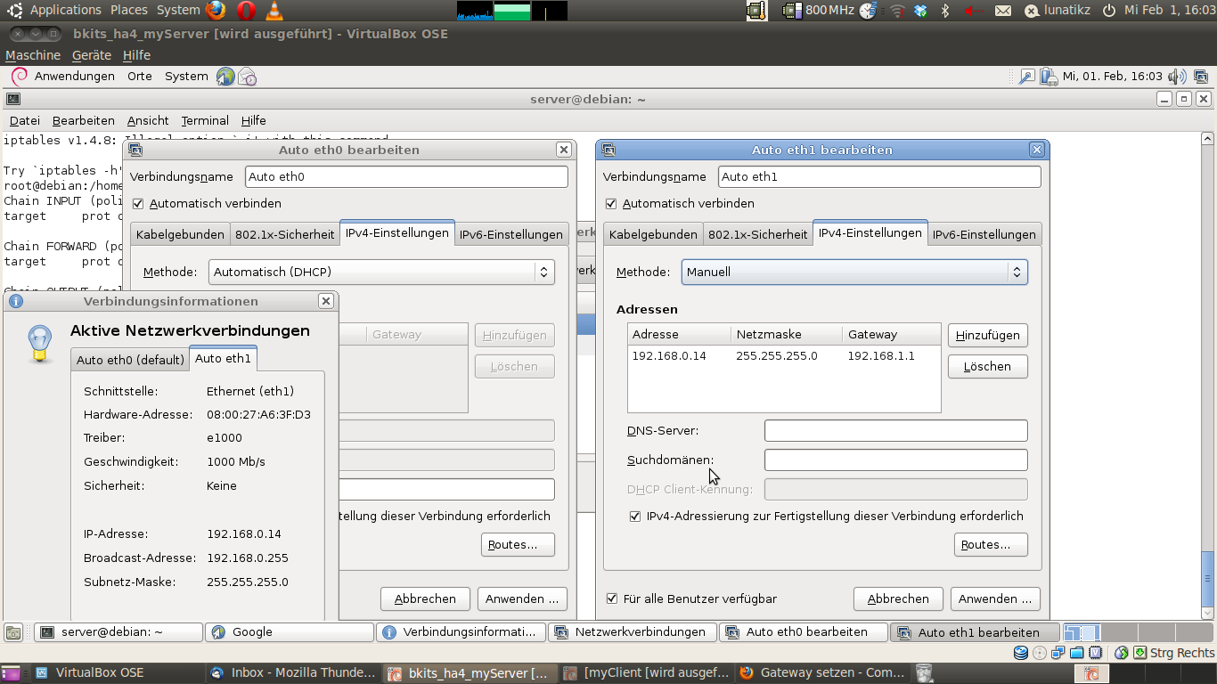Open the Orte menu in guest panel

pos(140,77)
